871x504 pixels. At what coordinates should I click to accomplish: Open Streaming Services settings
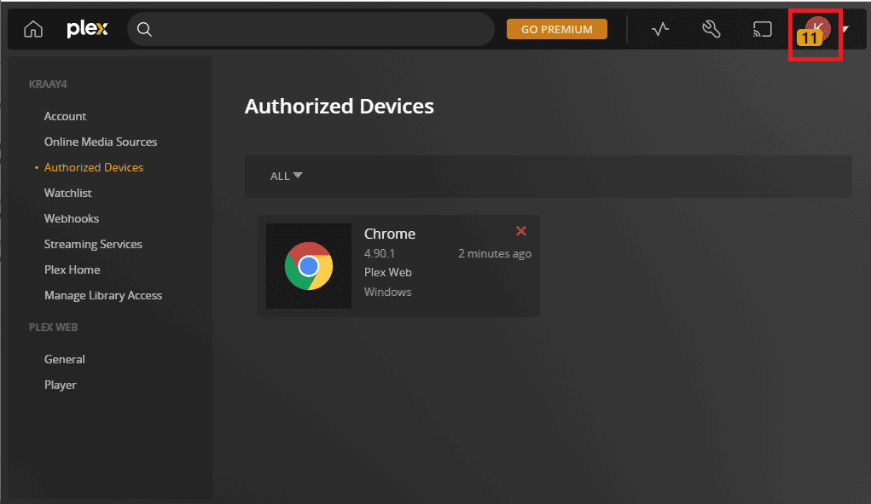(93, 244)
